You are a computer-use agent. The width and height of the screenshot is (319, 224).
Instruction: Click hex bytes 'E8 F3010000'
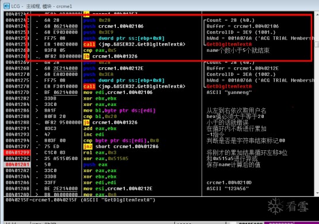coord(61,86)
